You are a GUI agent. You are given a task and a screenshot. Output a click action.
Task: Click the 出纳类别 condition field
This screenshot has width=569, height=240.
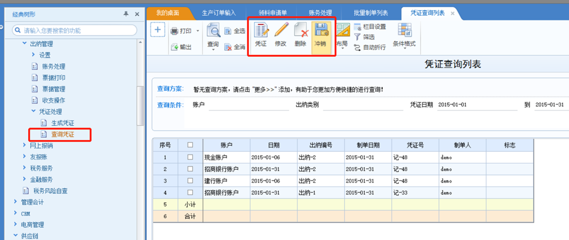click(x=363, y=105)
